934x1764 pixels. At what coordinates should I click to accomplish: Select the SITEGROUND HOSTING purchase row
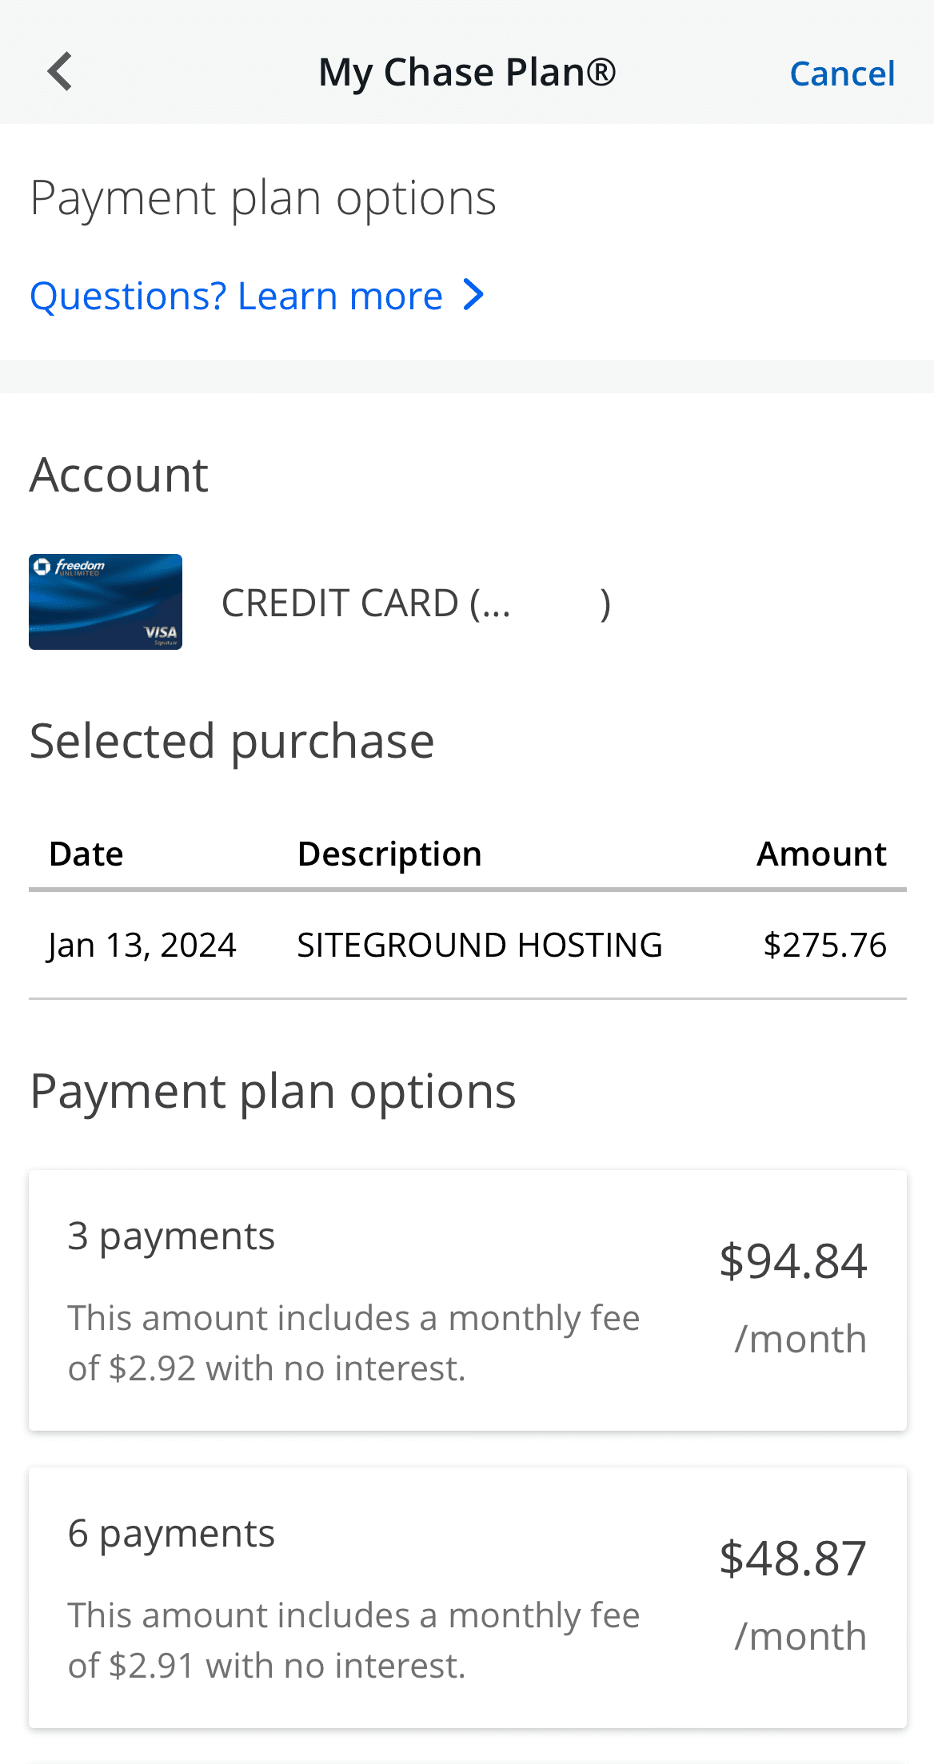click(467, 944)
